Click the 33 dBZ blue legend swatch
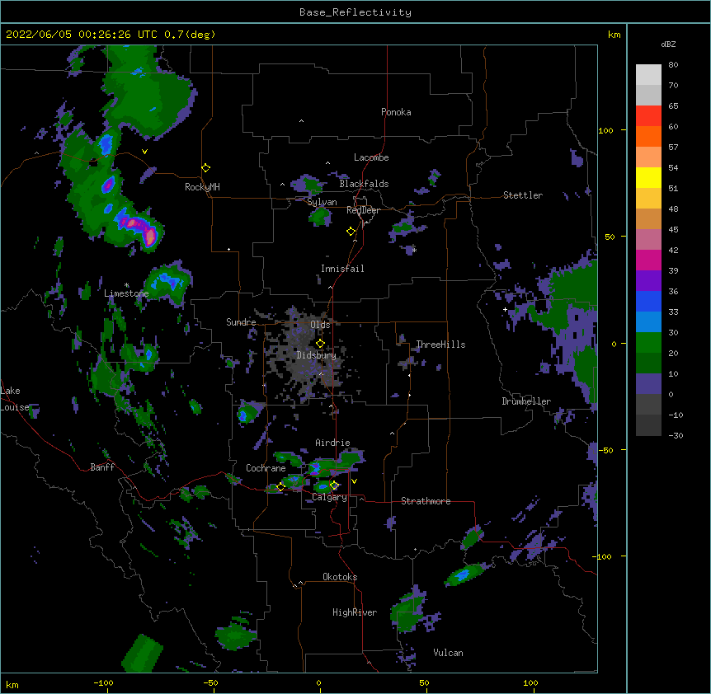The height and width of the screenshot is (694, 711). pos(648,301)
